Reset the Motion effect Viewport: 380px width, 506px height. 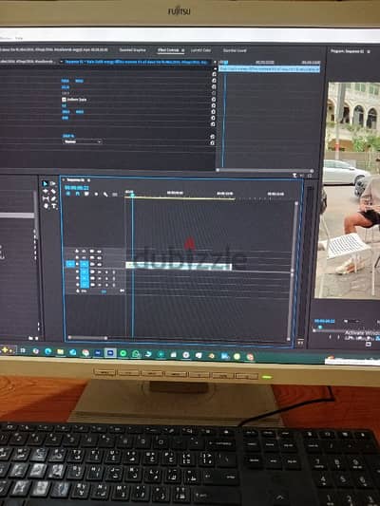(x=214, y=74)
